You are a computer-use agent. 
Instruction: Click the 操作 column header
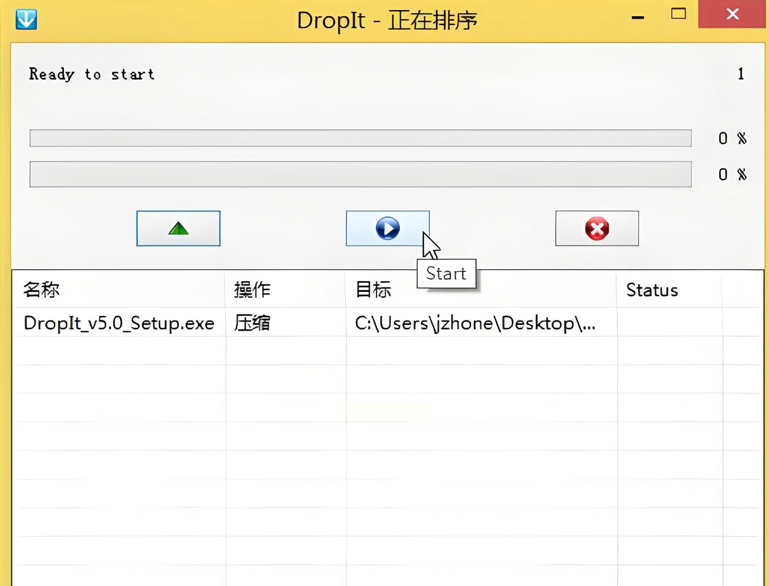point(285,290)
